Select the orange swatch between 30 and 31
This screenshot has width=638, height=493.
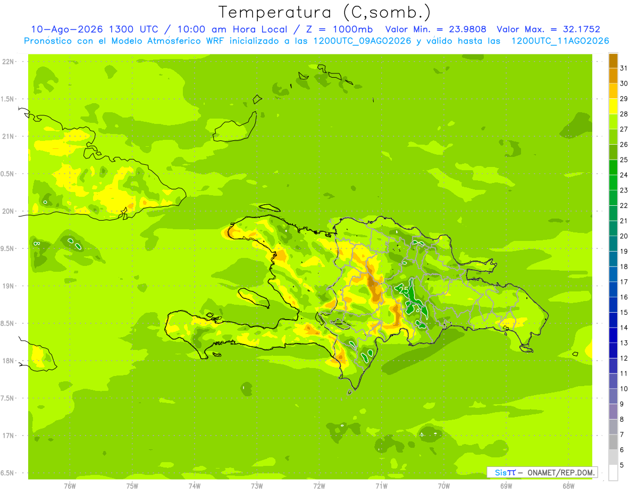[x=613, y=76]
